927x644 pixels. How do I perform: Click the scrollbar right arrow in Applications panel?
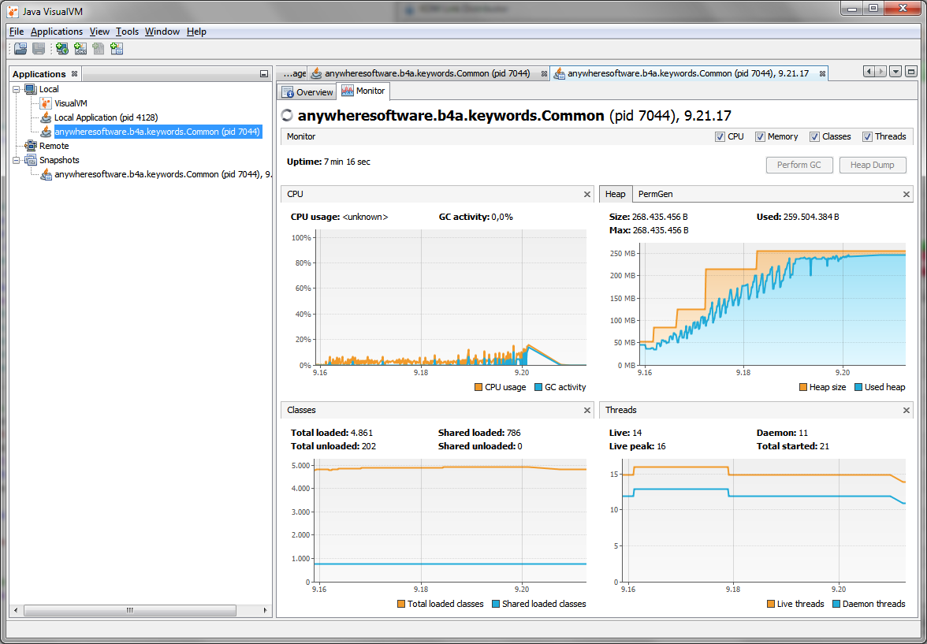point(266,610)
